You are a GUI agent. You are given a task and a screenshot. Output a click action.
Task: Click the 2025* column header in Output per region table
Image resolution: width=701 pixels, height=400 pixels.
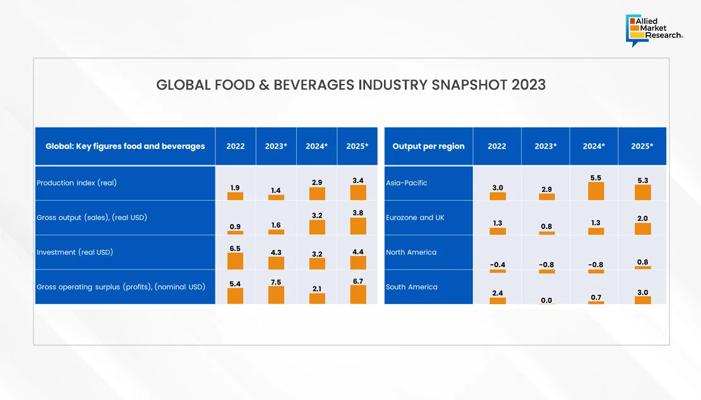coord(642,146)
